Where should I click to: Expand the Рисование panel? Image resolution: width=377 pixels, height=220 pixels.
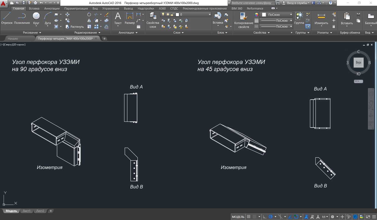[32, 33]
